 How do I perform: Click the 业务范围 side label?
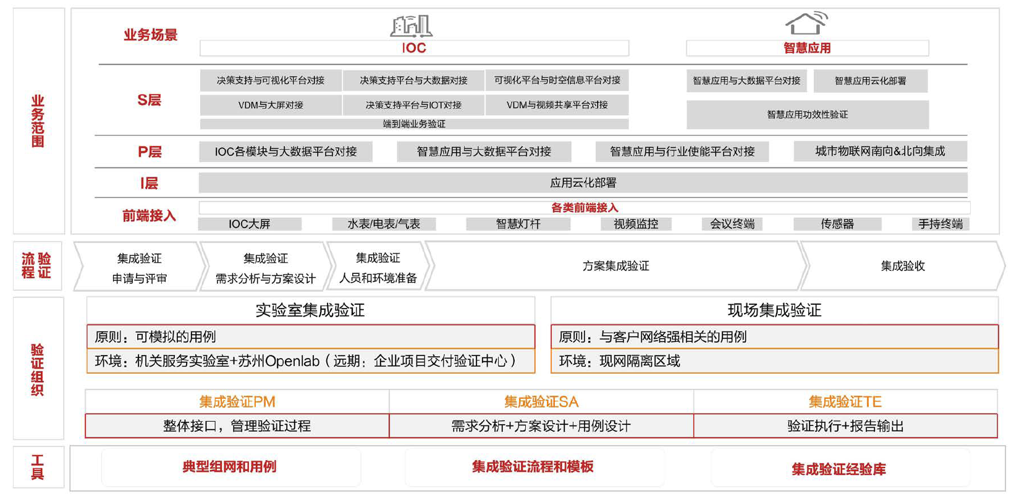pos(38,121)
